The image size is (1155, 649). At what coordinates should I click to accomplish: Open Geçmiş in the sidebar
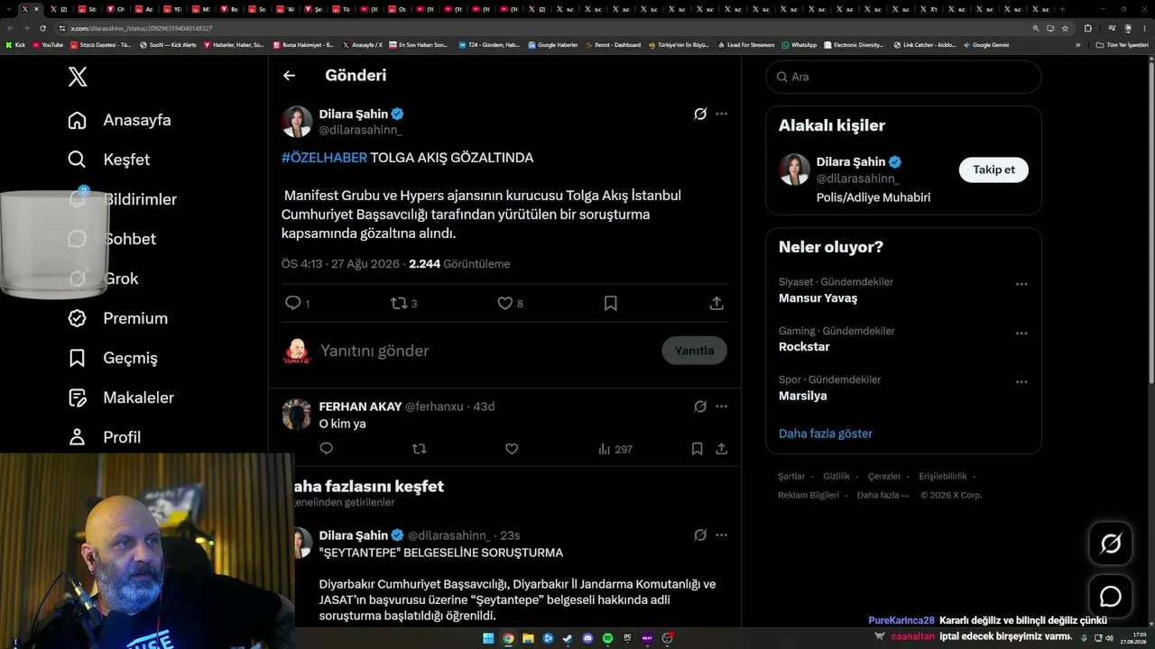tap(113, 358)
